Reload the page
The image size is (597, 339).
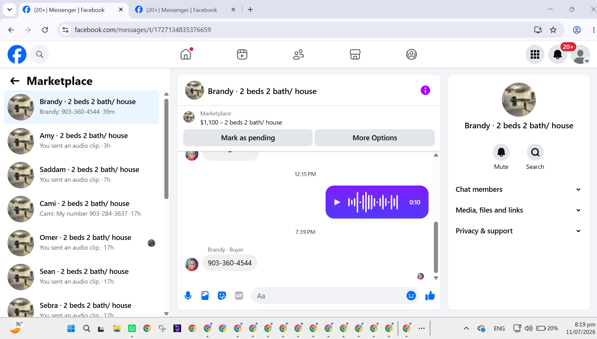[45, 30]
